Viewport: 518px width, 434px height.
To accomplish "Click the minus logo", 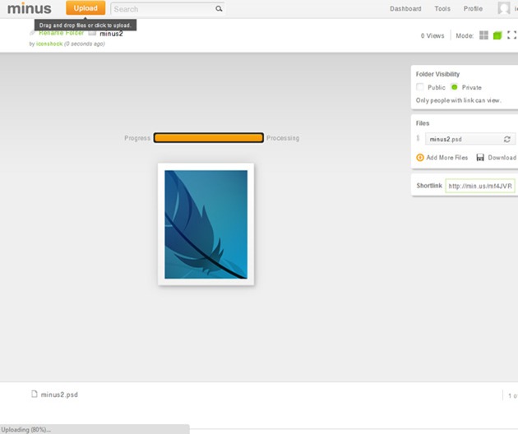I will [x=30, y=9].
